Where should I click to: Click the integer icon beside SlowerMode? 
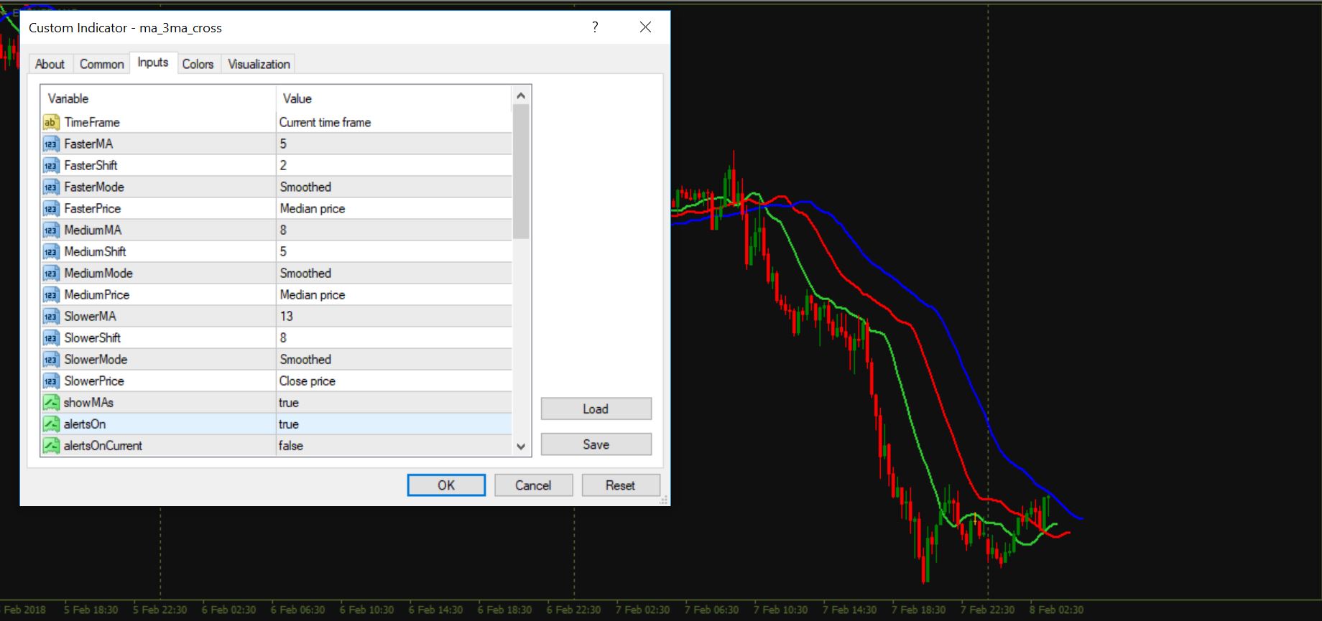click(50, 359)
